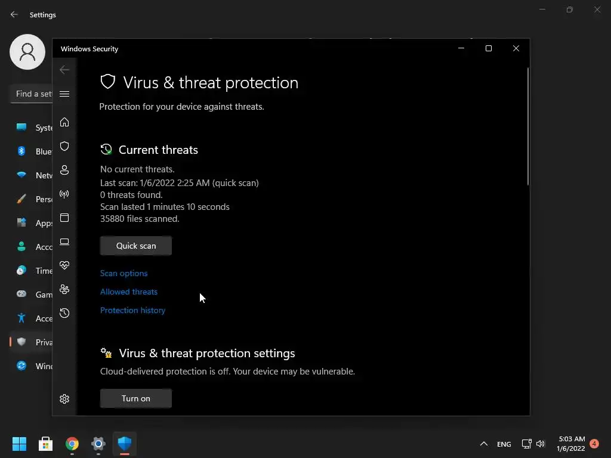611x458 pixels.
Task: Expand the hamburger navigation menu
Action: pos(64,94)
